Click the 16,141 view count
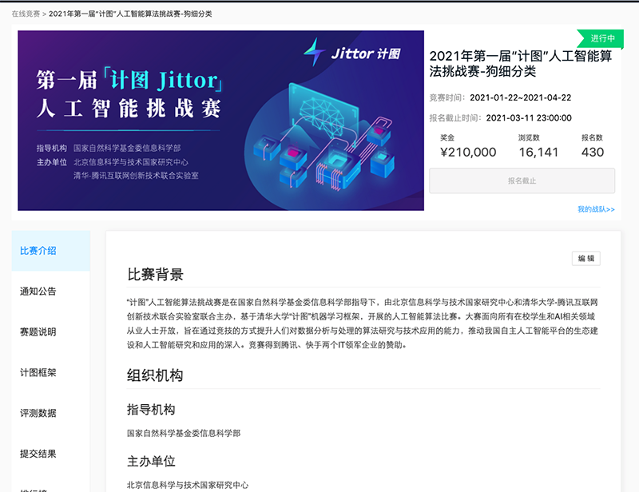 point(538,153)
